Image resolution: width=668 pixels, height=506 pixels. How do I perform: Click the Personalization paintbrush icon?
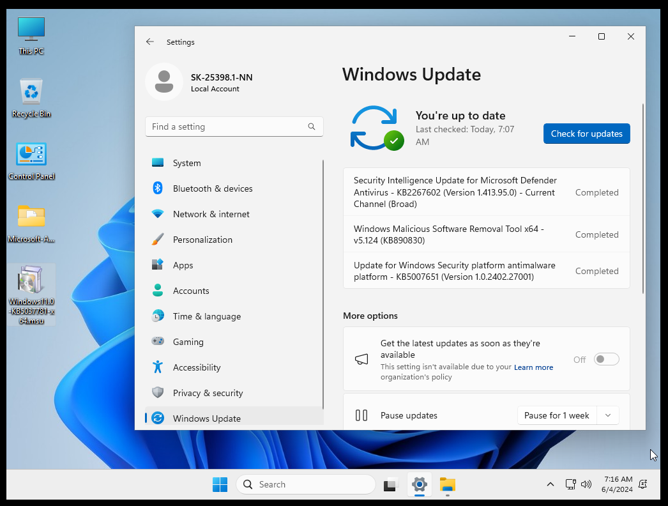point(158,239)
